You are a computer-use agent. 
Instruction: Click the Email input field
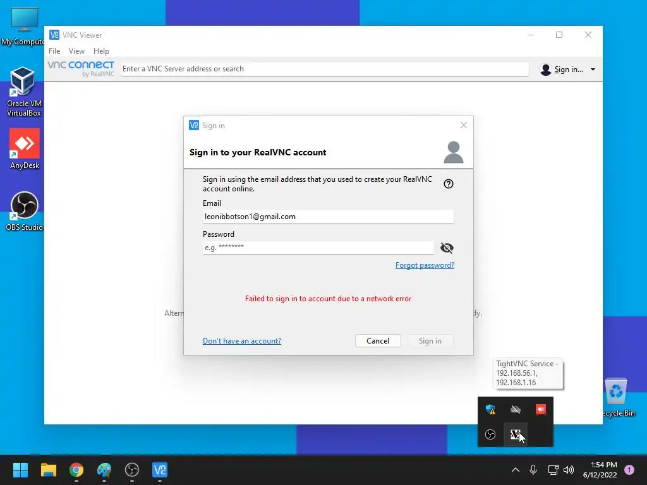click(328, 217)
